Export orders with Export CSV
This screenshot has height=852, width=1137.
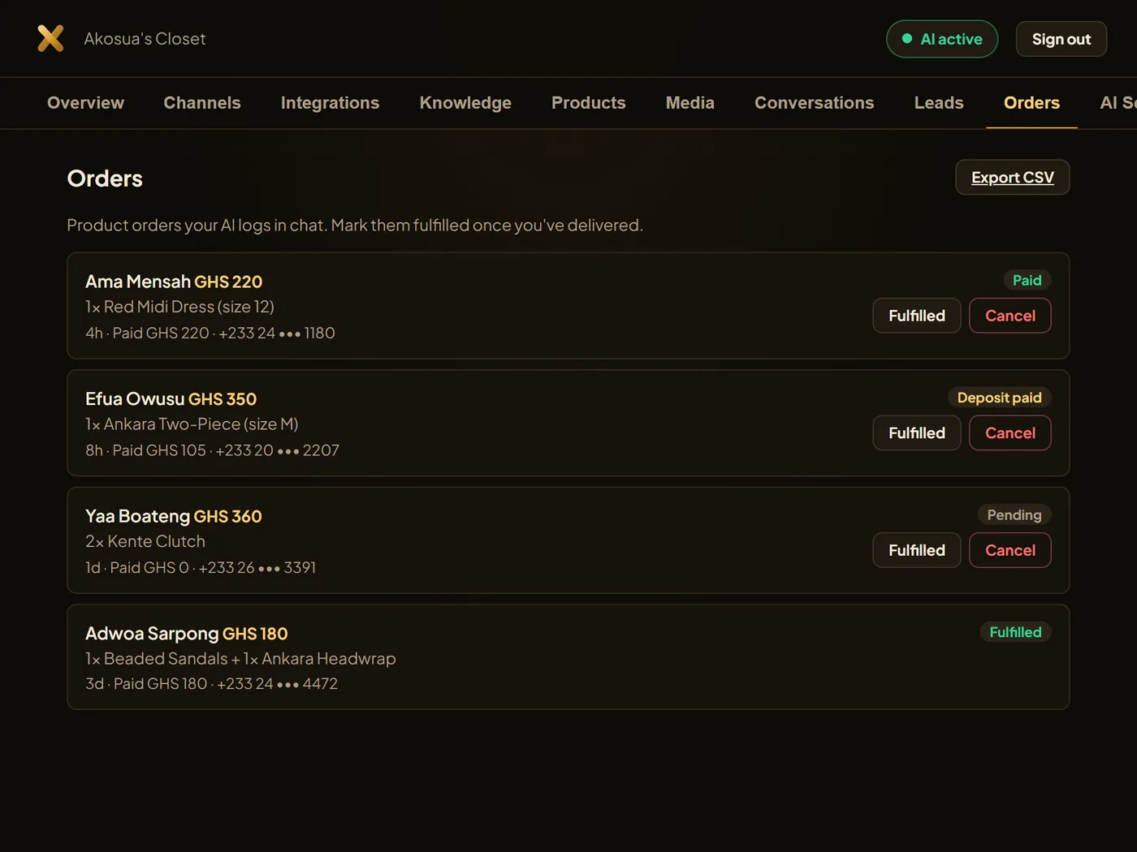[1012, 178]
